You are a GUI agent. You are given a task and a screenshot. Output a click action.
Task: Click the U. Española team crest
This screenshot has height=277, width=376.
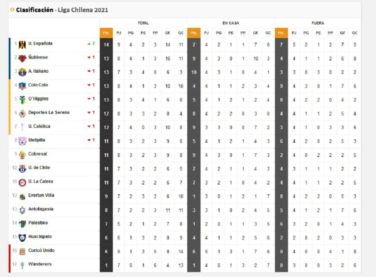[x=23, y=45]
